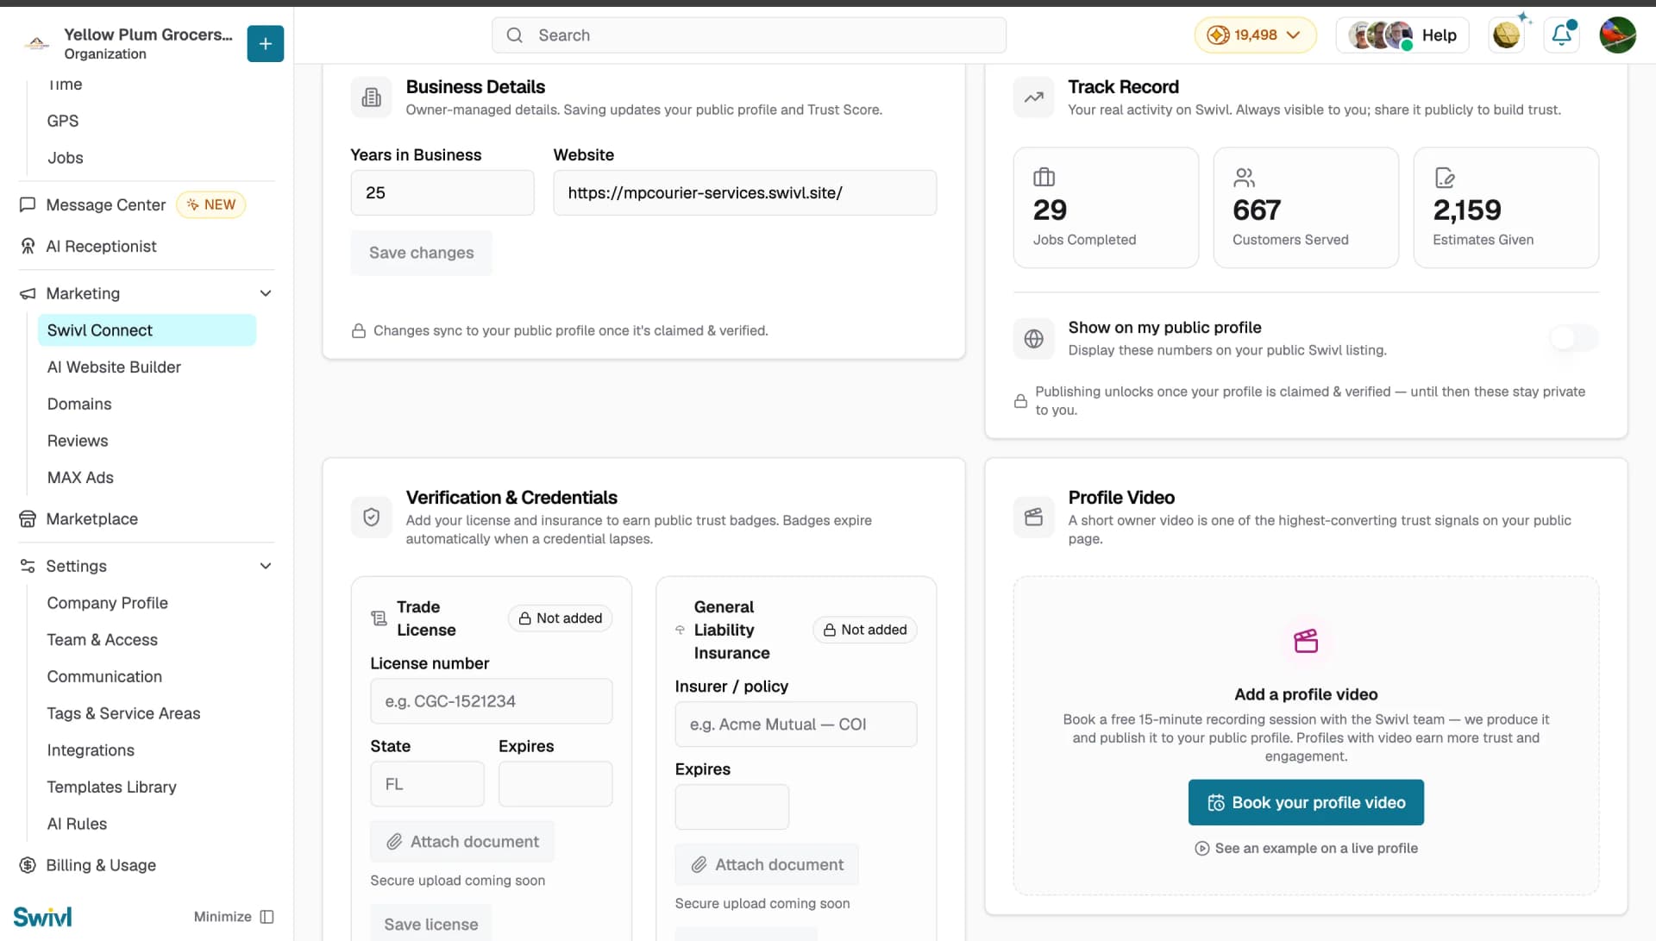The image size is (1656, 941).
Task: Open Company Profile settings
Action: (107, 603)
